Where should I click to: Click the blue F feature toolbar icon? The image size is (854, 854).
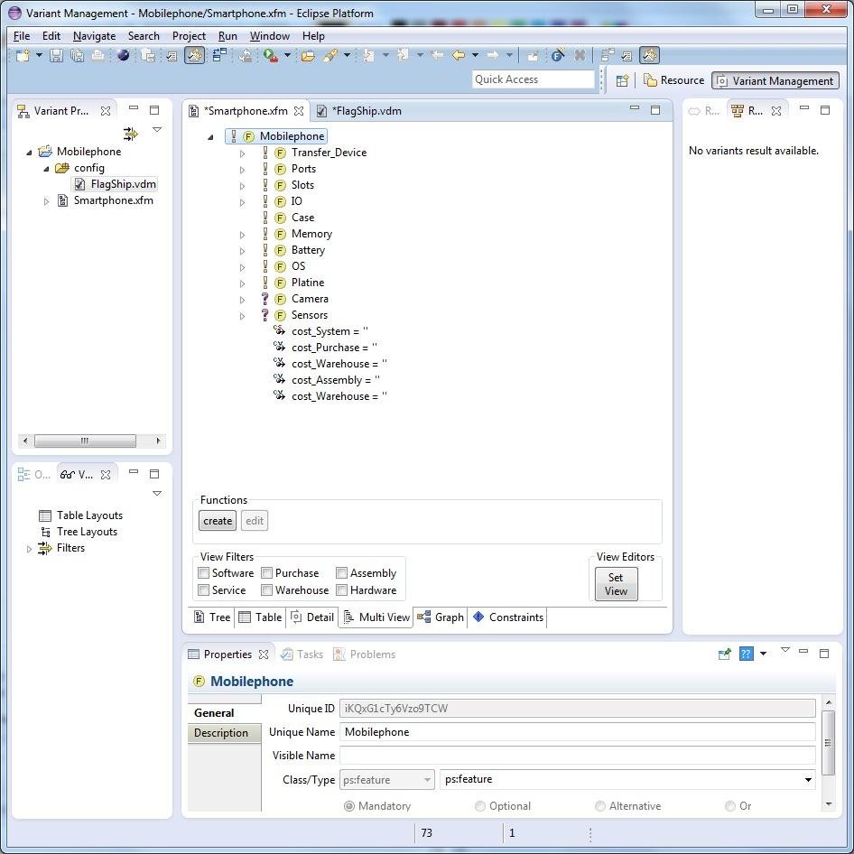(x=558, y=55)
